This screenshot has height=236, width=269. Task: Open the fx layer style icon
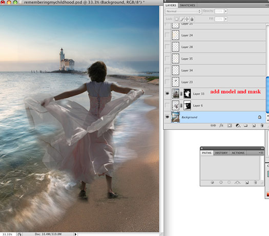tap(221, 125)
